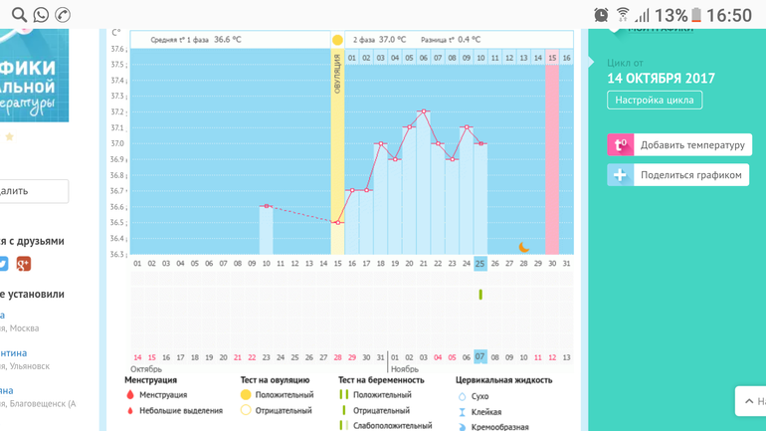Click the yellow star icon under the banner

click(10, 137)
